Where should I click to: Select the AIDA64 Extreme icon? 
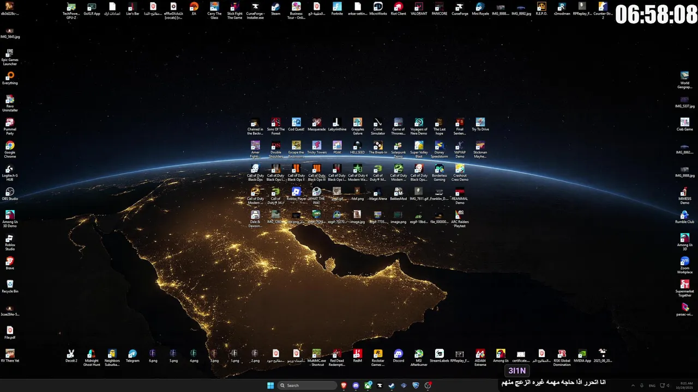click(x=480, y=358)
